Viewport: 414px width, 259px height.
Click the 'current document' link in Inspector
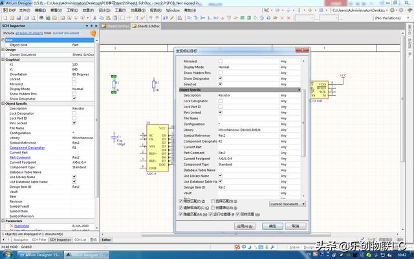(66, 33)
